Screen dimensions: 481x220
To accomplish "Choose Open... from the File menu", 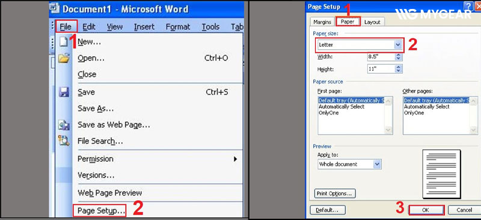I will click(x=91, y=58).
